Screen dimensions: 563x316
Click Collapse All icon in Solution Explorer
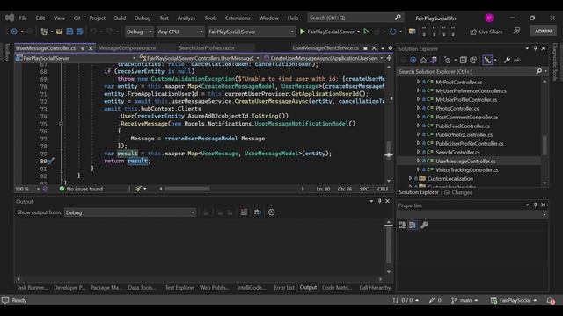(464, 61)
